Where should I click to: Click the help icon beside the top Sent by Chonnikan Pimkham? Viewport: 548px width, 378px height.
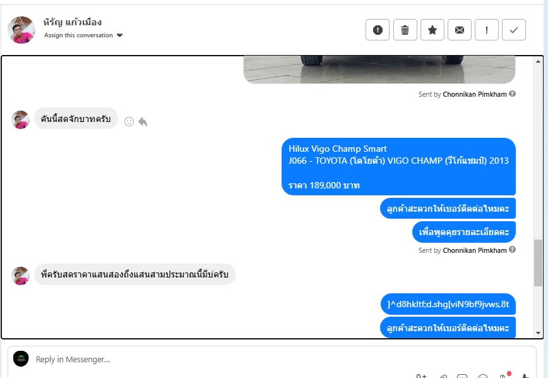(x=513, y=94)
